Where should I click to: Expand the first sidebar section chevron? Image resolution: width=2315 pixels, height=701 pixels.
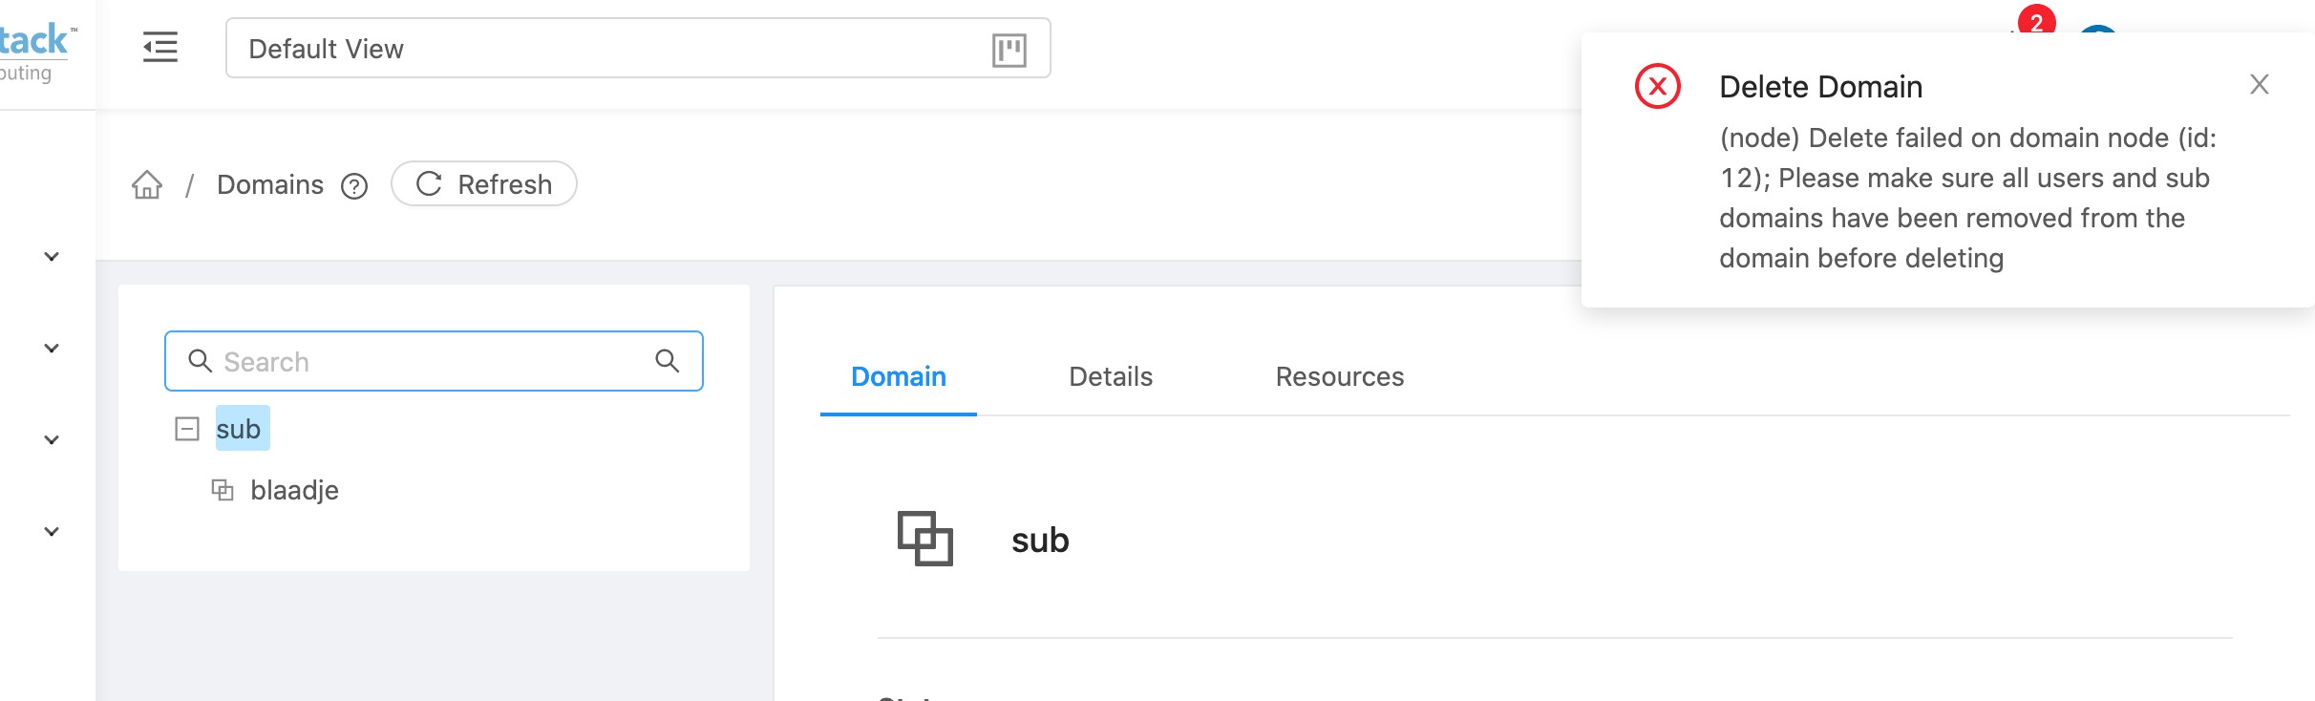50,255
